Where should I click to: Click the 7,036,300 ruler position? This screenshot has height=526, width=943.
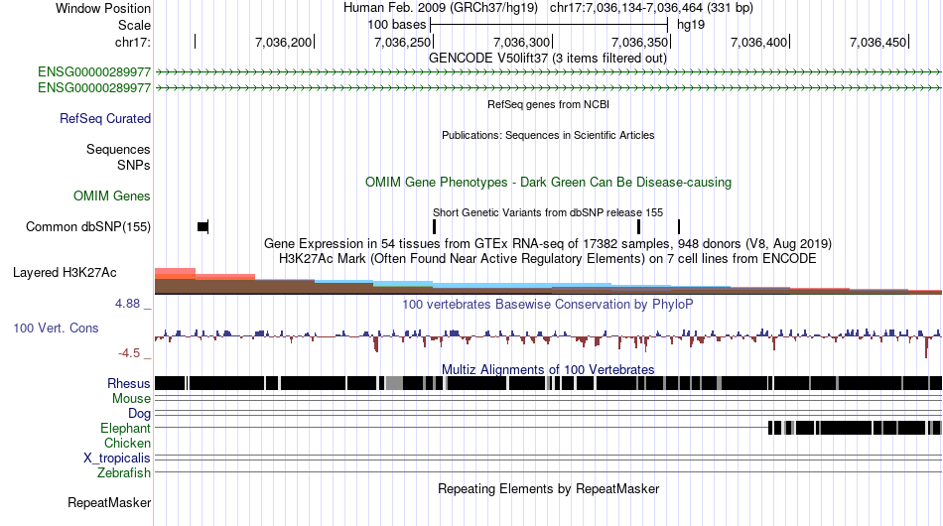click(x=521, y=42)
